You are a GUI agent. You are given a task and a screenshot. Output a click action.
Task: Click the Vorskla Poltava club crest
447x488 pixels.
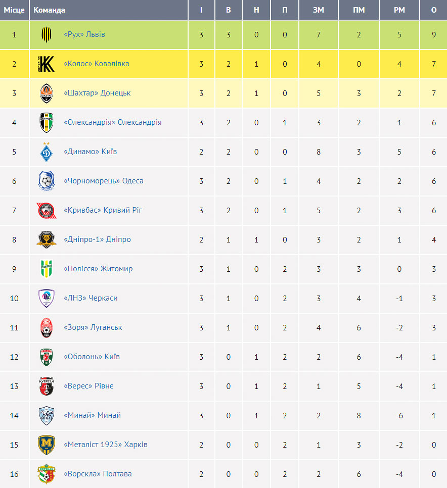[x=47, y=474]
